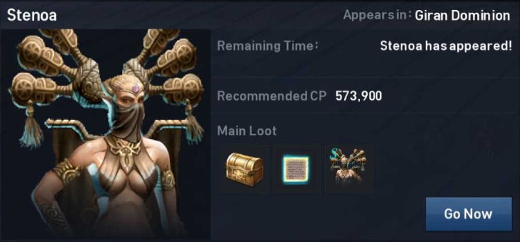Select the gold armband on Stenoa's arm
The width and height of the screenshot is (520, 242).
66,172
